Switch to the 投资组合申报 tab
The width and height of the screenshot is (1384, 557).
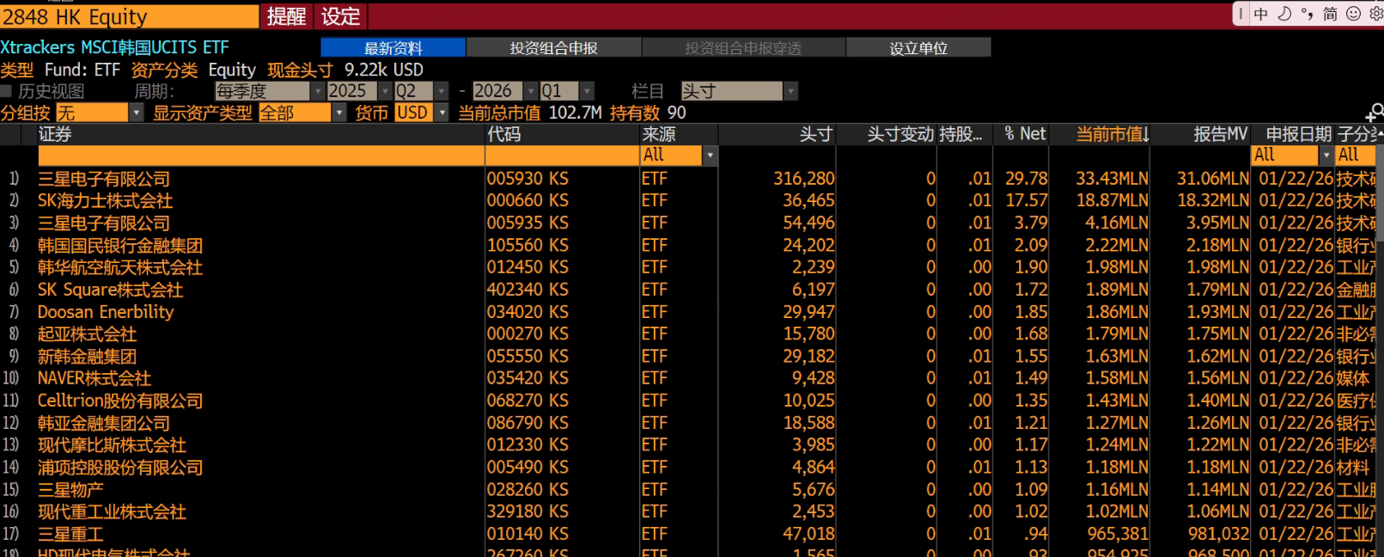click(x=554, y=47)
